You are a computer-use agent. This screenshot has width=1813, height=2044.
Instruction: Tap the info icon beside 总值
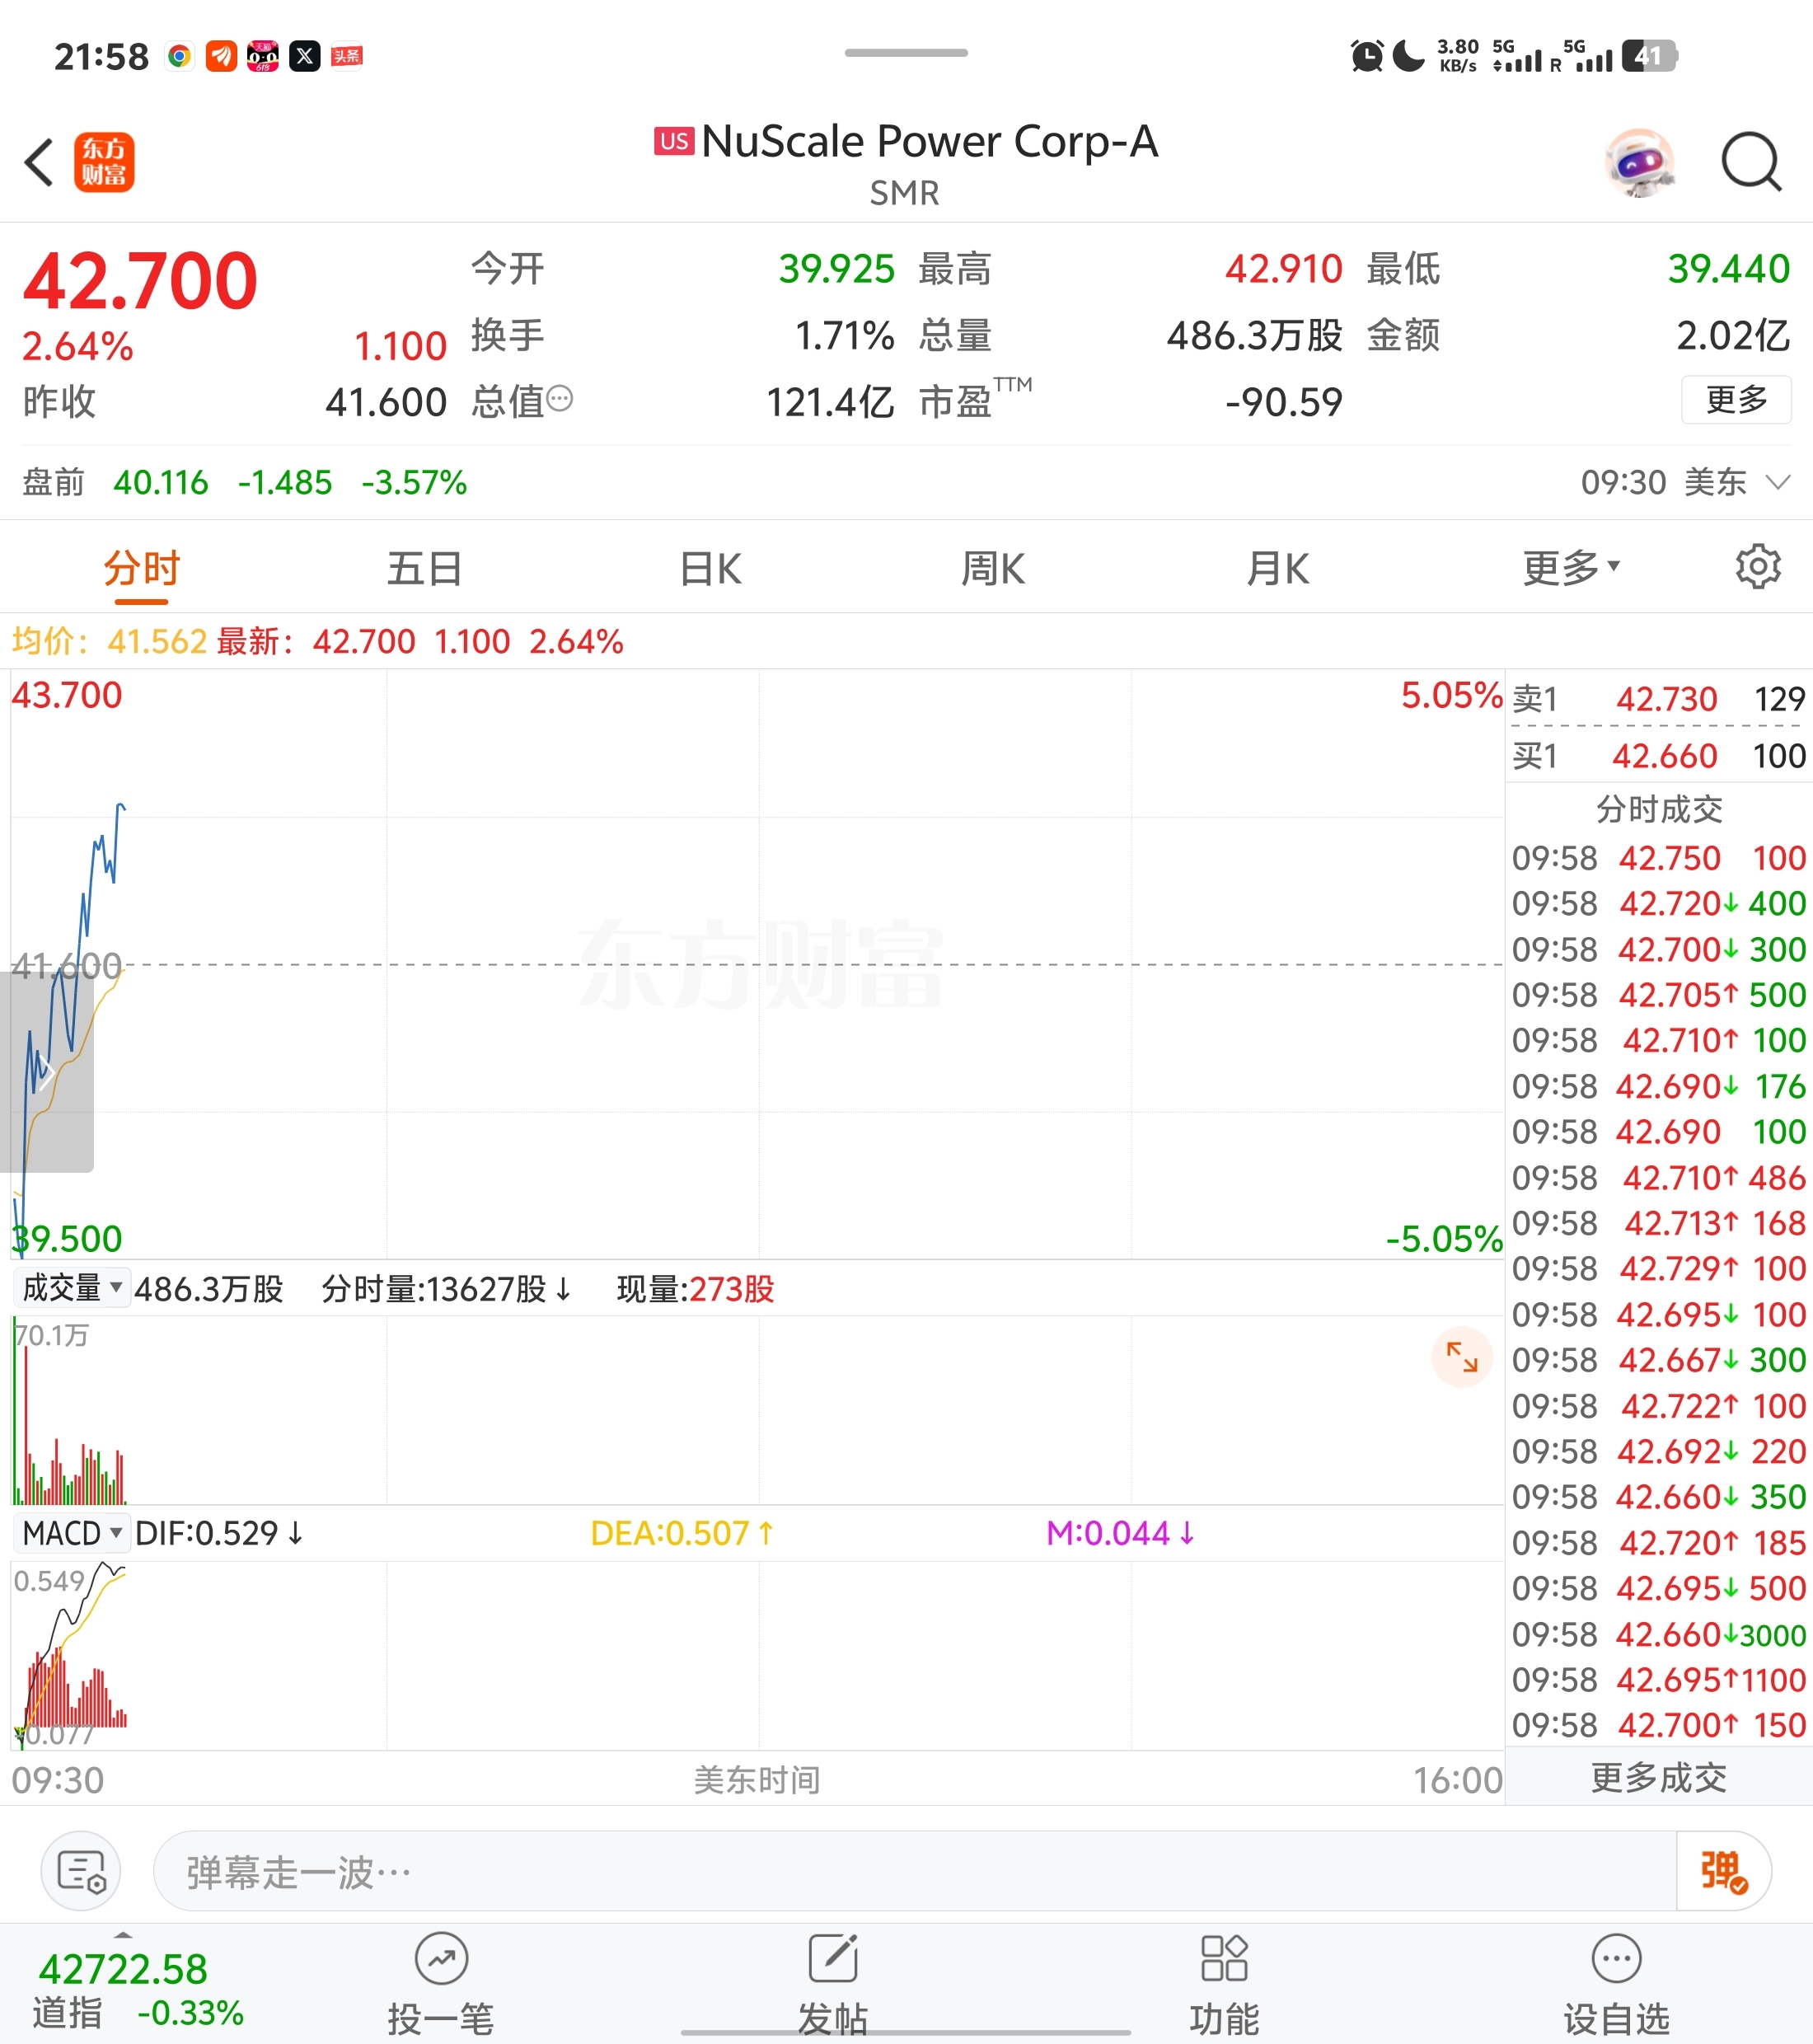[x=560, y=399]
